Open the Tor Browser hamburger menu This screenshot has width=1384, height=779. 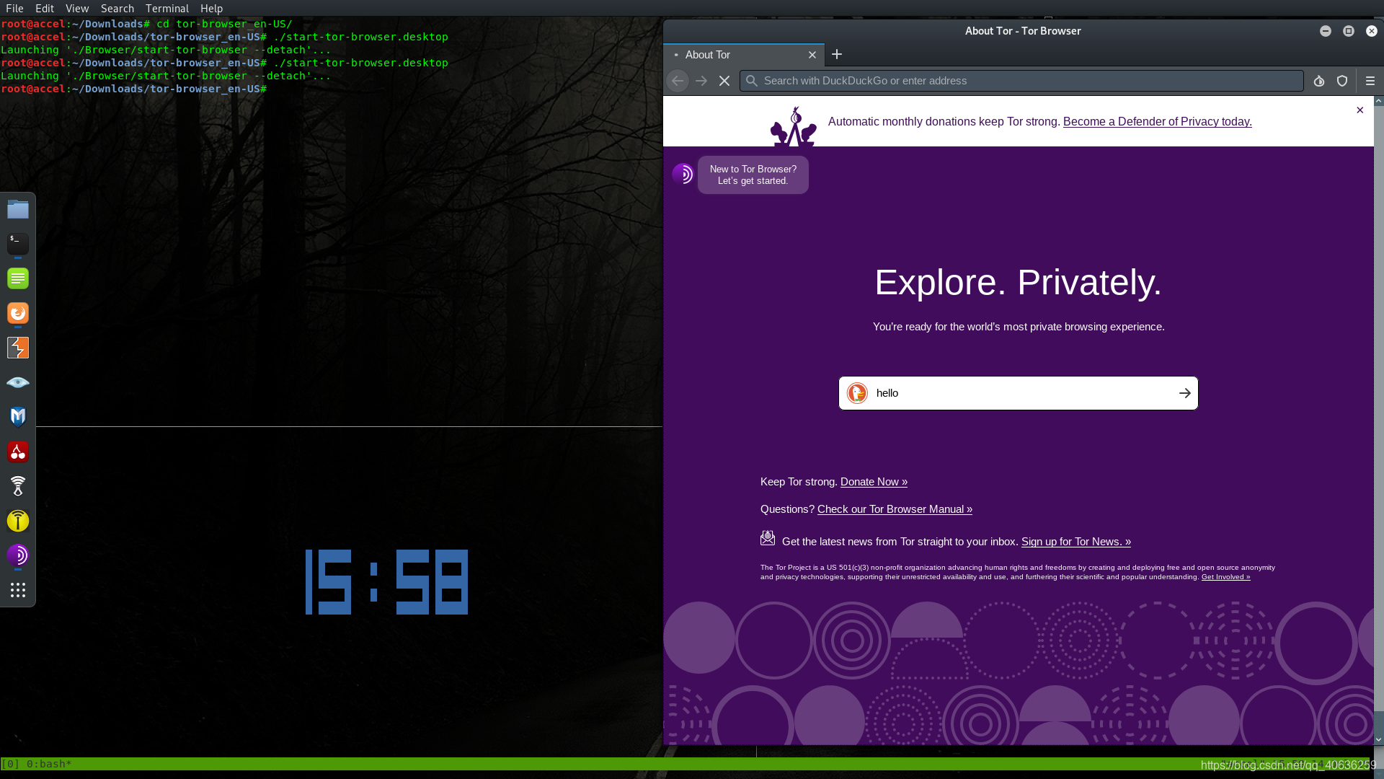[x=1370, y=81]
